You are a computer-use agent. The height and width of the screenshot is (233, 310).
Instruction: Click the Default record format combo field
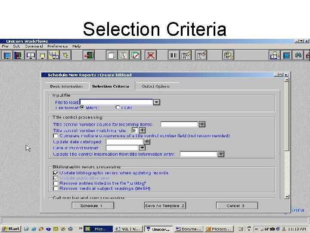coord(122,148)
